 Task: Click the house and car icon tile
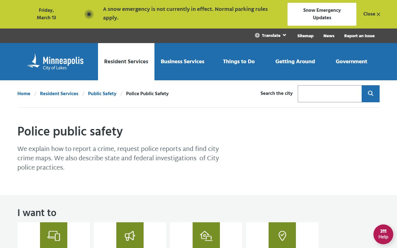click(206, 235)
